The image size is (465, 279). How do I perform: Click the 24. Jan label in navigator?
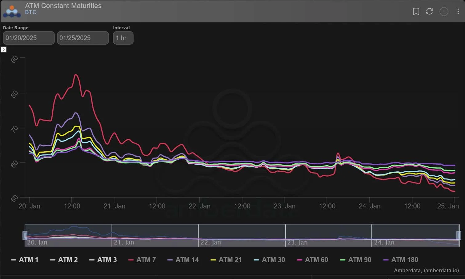[x=384, y=243]
